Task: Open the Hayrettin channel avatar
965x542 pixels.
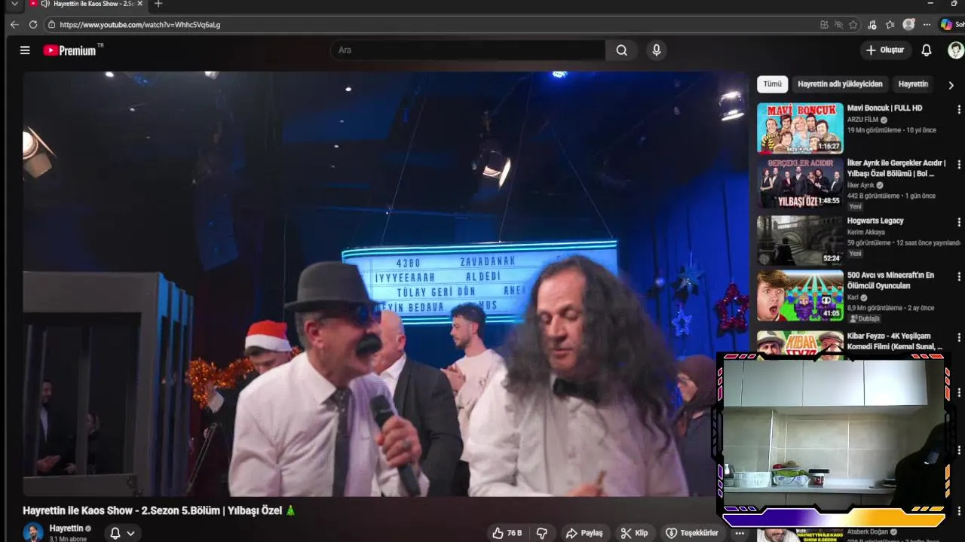Action: 33,532
